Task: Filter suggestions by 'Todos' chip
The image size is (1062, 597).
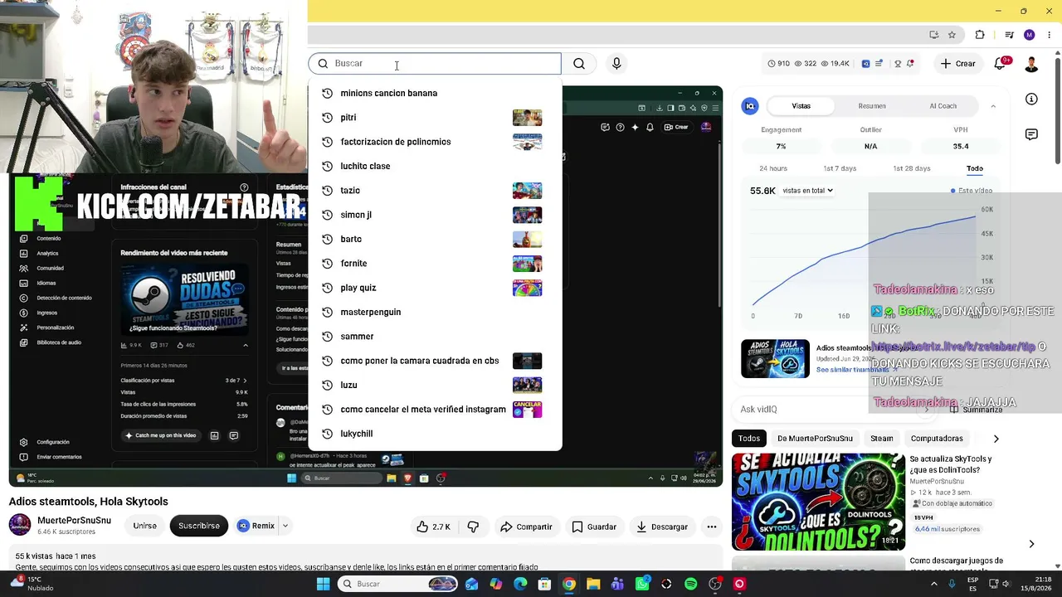Action: [x=749, y=439]
